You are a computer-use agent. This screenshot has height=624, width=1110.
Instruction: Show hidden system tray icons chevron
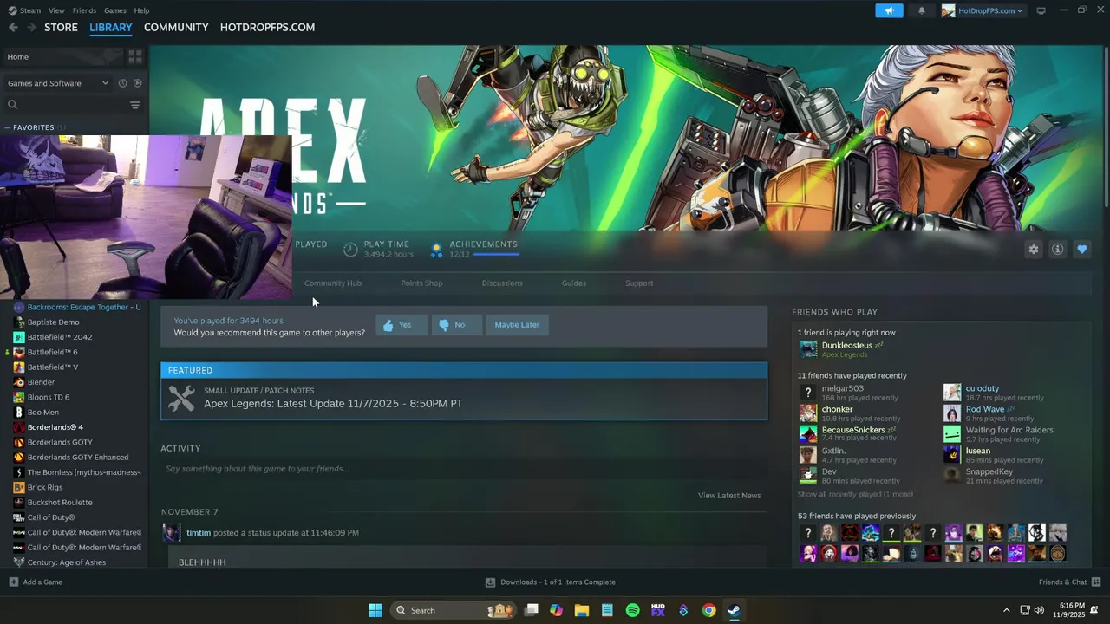pos(1006,610)
